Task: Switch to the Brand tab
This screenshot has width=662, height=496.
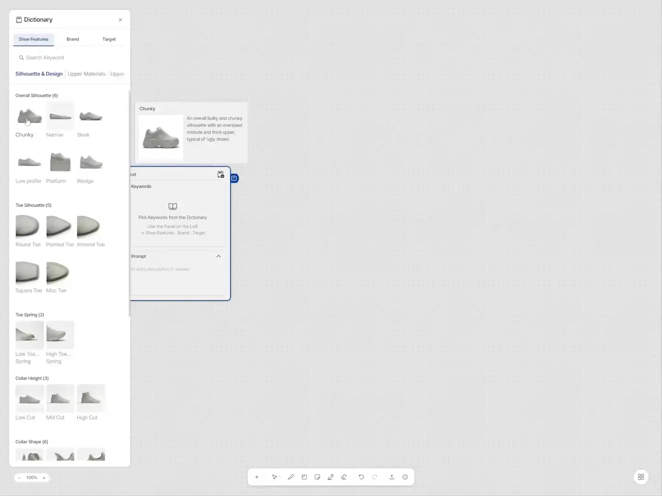Action: pyautogui.click(x=73, y=39)
